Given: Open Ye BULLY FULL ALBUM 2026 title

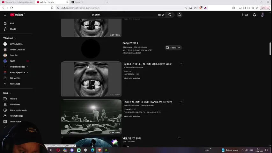Looking at the screenshot, I should [x=147, y=64].
